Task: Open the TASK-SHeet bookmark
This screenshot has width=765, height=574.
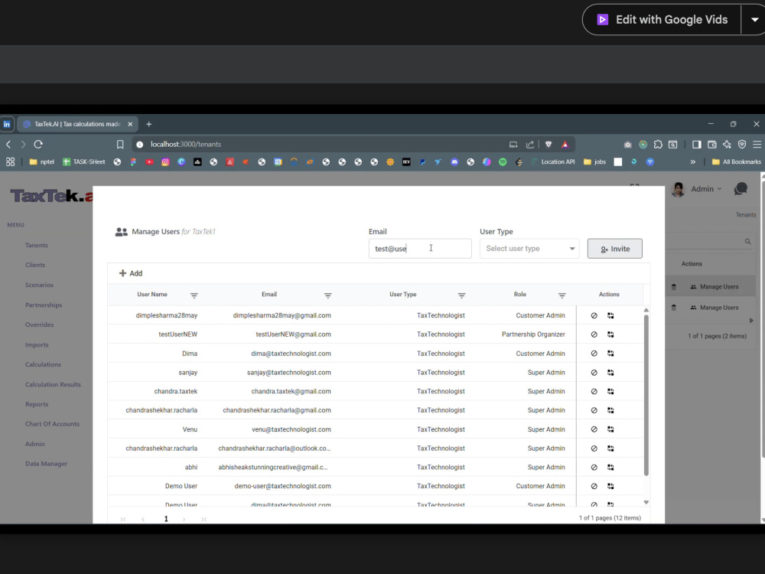Action: 84,162
